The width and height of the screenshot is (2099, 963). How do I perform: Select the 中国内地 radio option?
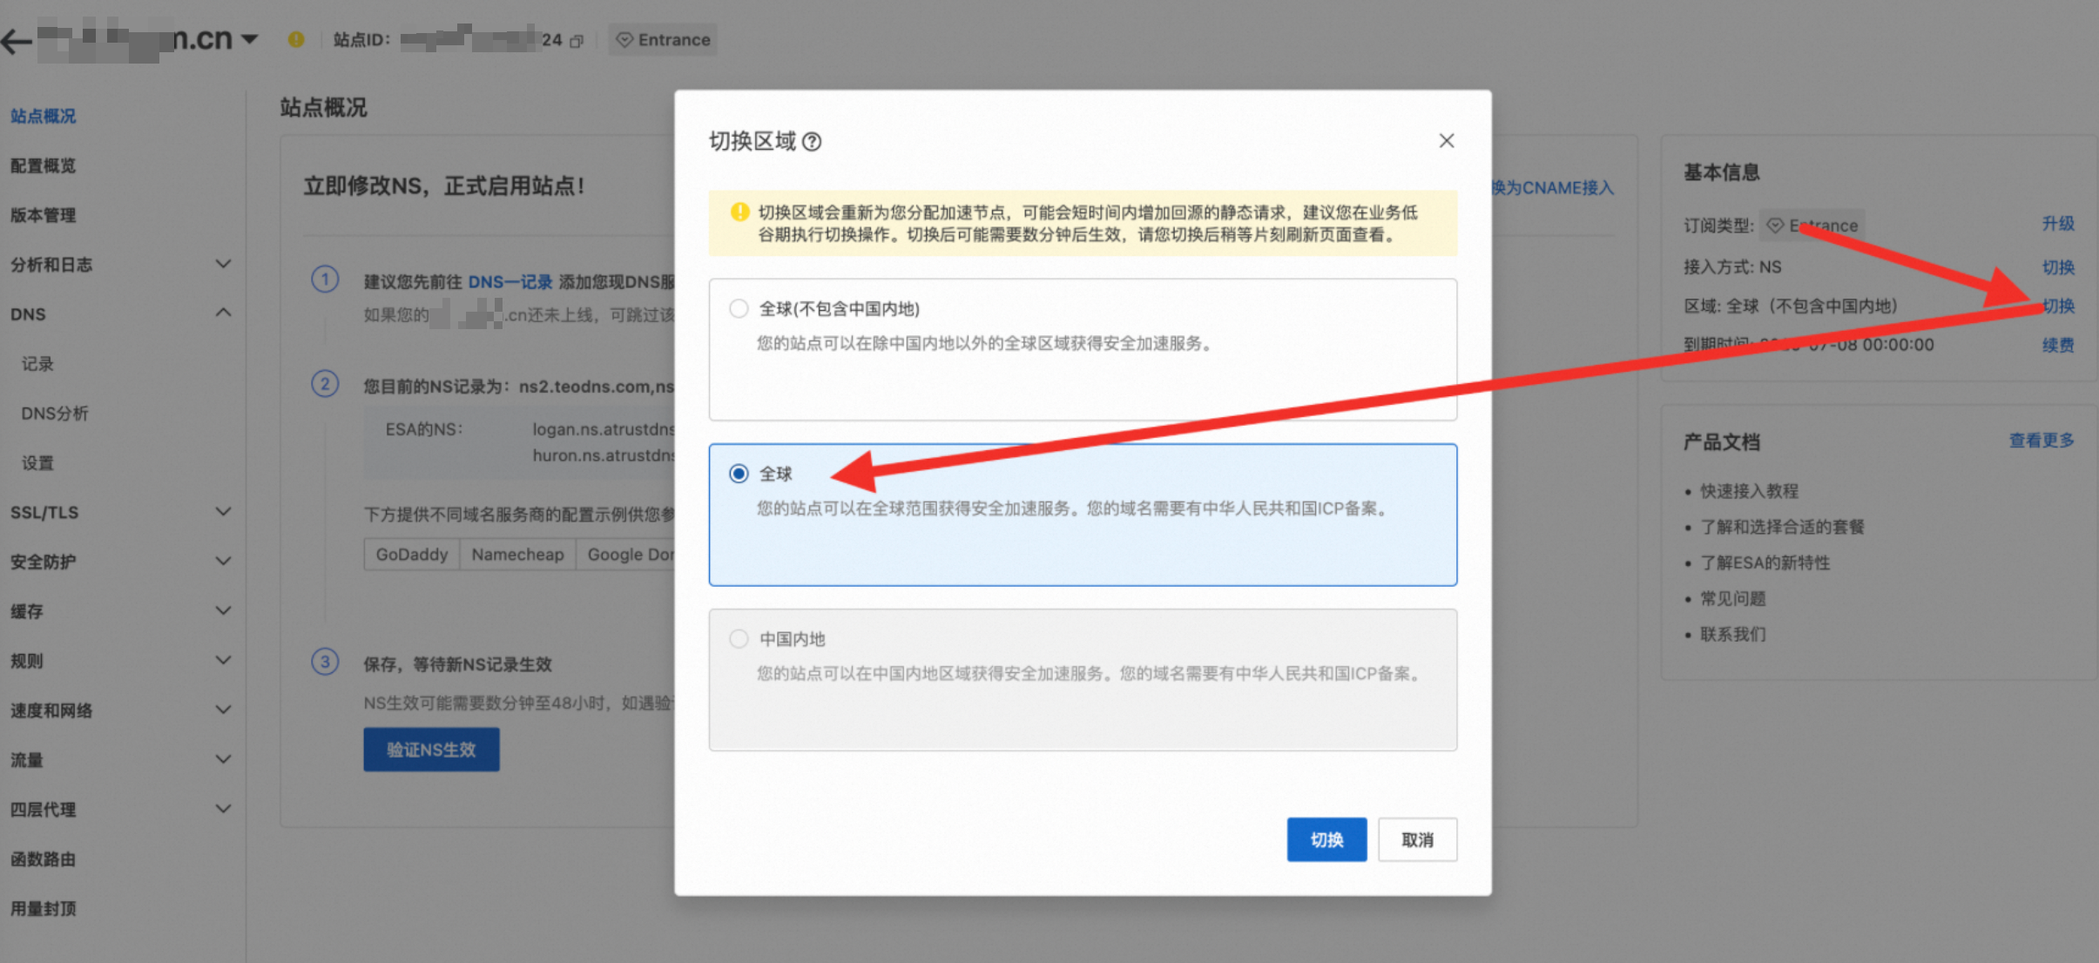[739, 639]
